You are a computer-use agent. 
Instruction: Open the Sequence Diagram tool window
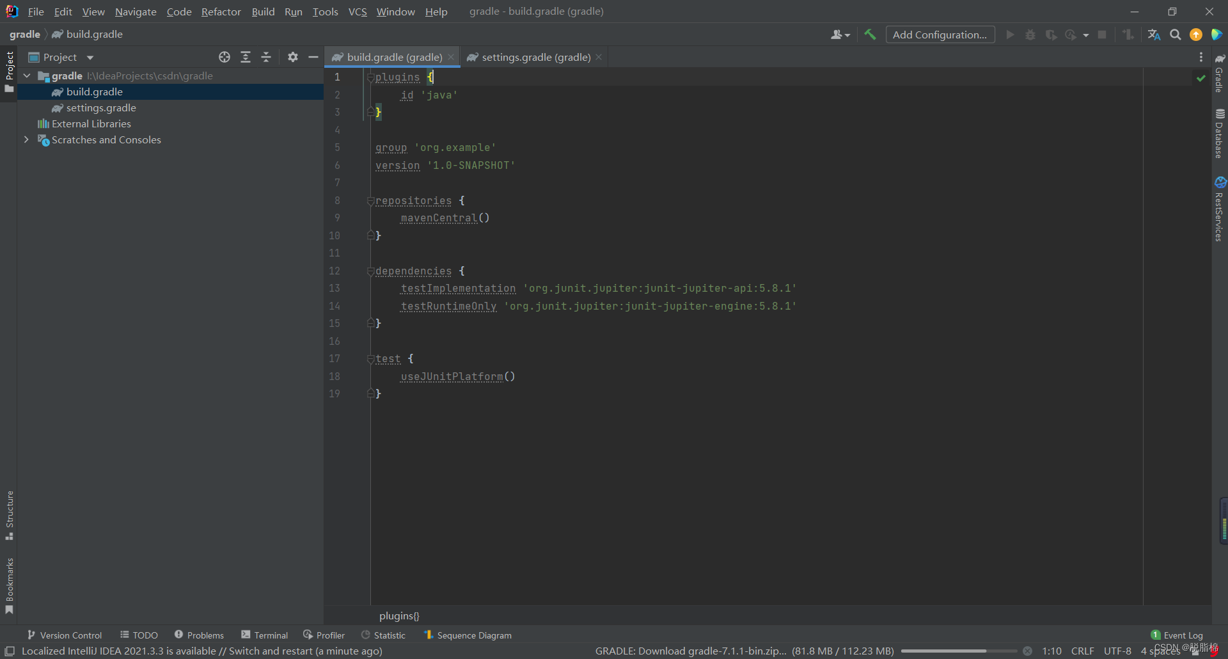point(468,635)
